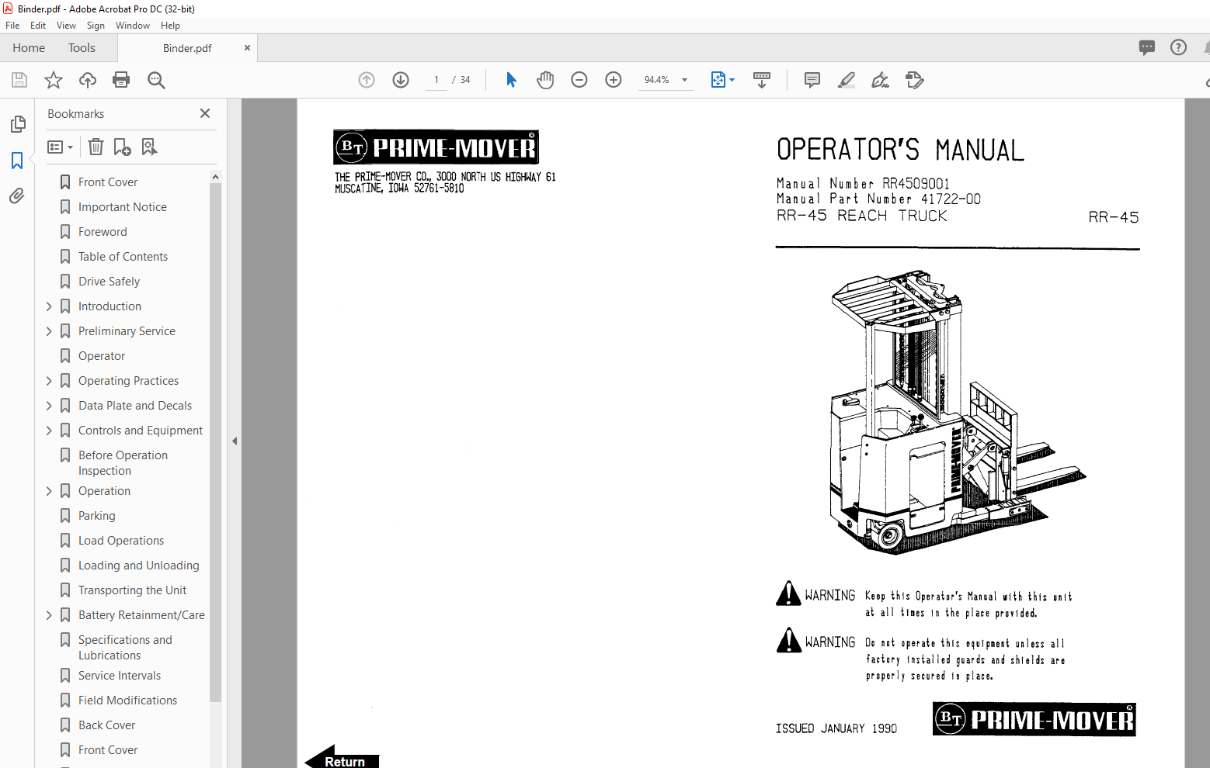This screenshot has height=768, width=1210.
Task: Open the View menu
Action: [66, 26]
